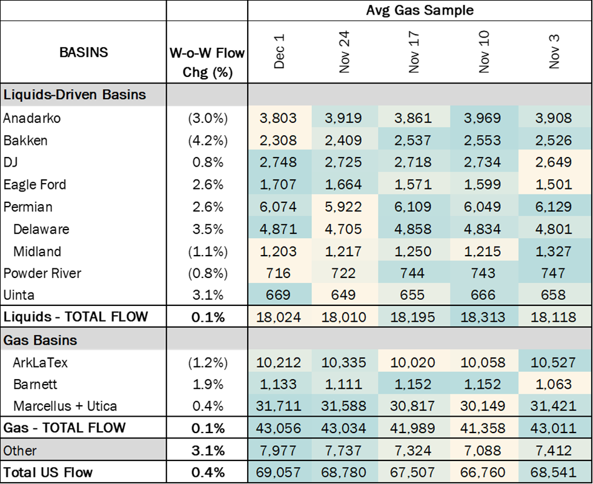This screenshot has width=593, height=484.
Task: Select the Delaware row label
Action: tap(41, 229)
